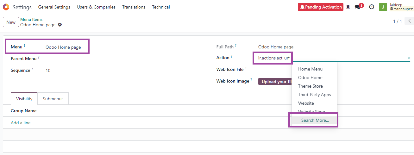Click the Menu name field Odoo Home page
The height and width of the screenshot is (155, 414).
63,47
